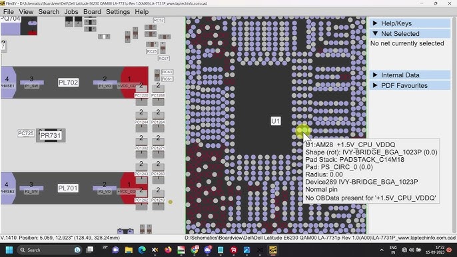
Task: Select capacitor PC1262
Action: click(141, 200)
